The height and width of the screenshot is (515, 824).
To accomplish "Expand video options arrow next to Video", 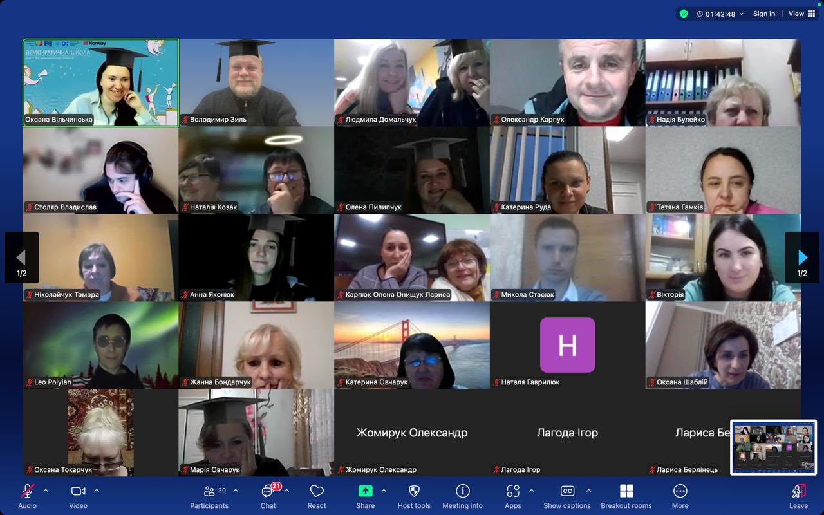I will point(97,491).
